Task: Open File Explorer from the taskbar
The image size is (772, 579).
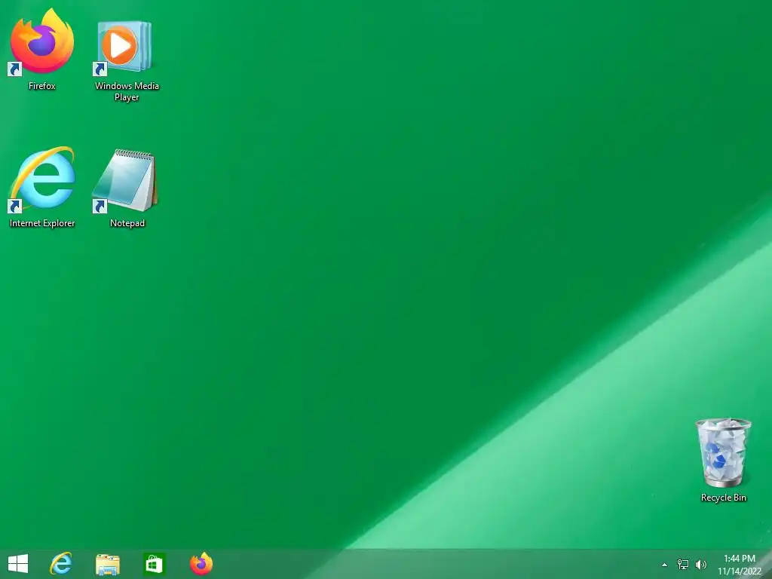Action: [108, 564]
